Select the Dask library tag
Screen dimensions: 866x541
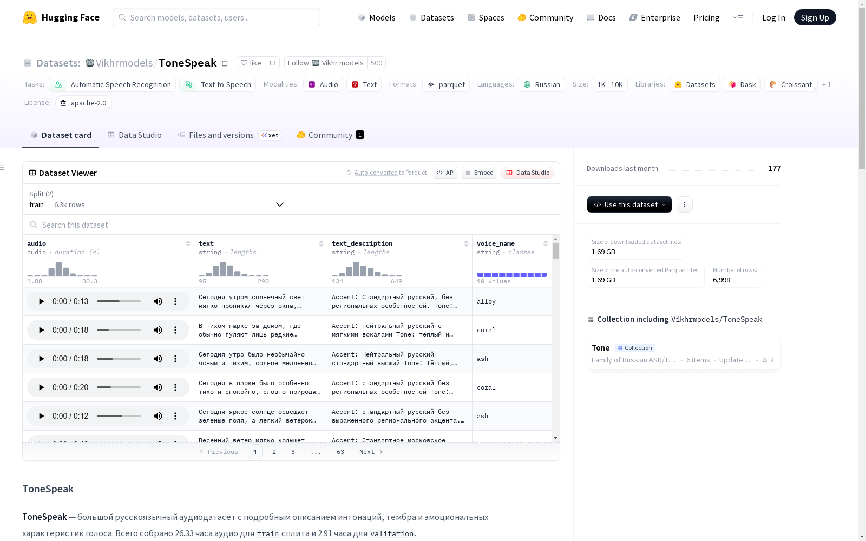click(x=742, y=84)
